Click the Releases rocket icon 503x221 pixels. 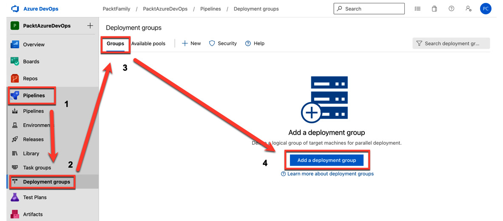click(x=15, y=139)
